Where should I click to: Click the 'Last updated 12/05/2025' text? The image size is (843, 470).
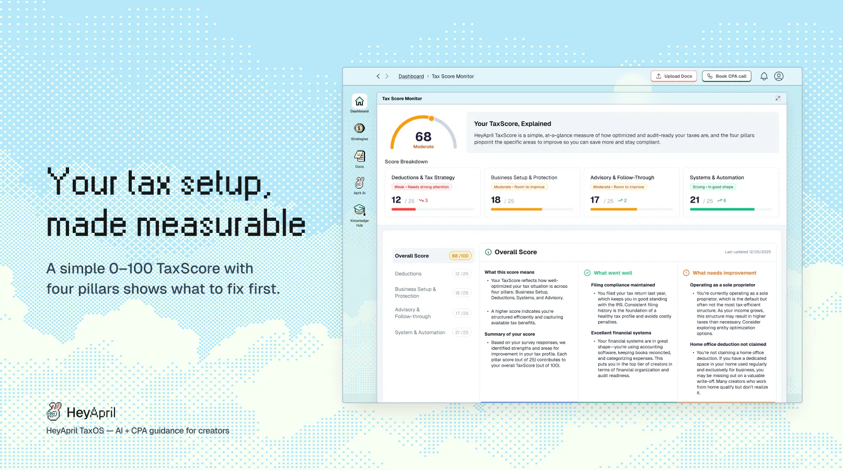click(748, 252)
